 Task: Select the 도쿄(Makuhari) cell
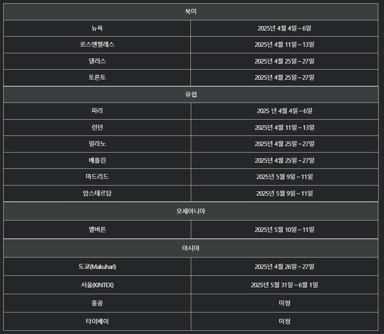[x=97, y=266]
